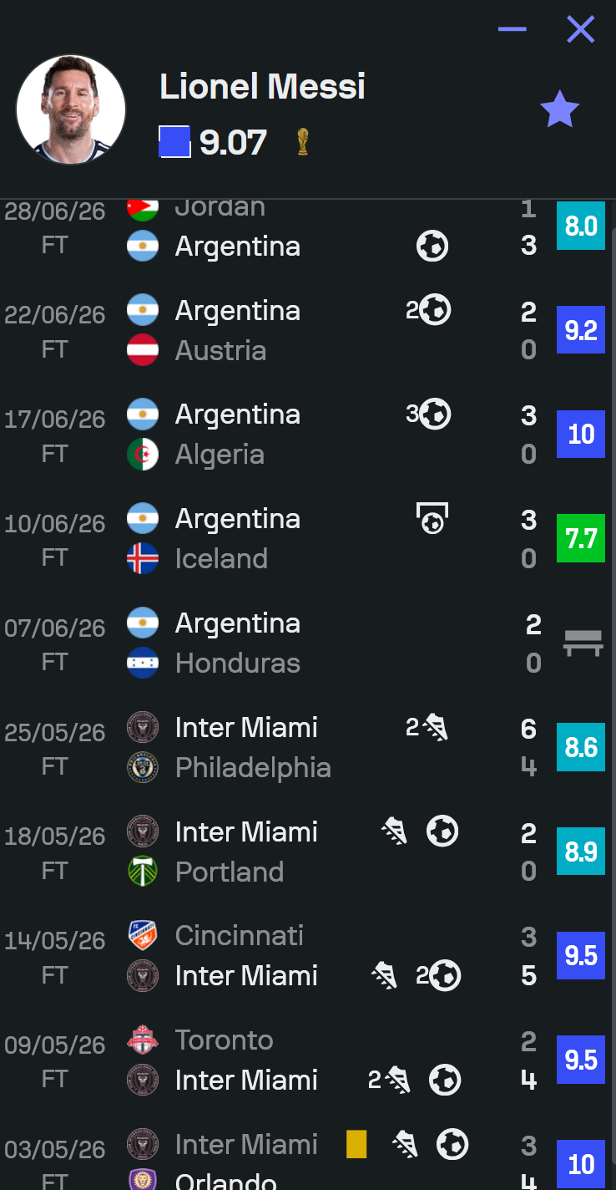
Task: Click Lionel Messi's profile photo
Action: (x=71, y=109)
